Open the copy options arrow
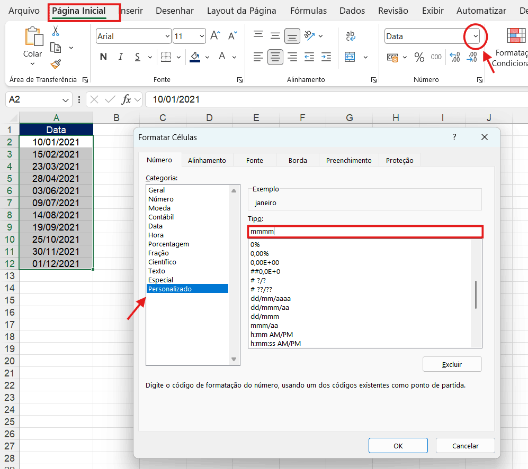 coord(71,48)
